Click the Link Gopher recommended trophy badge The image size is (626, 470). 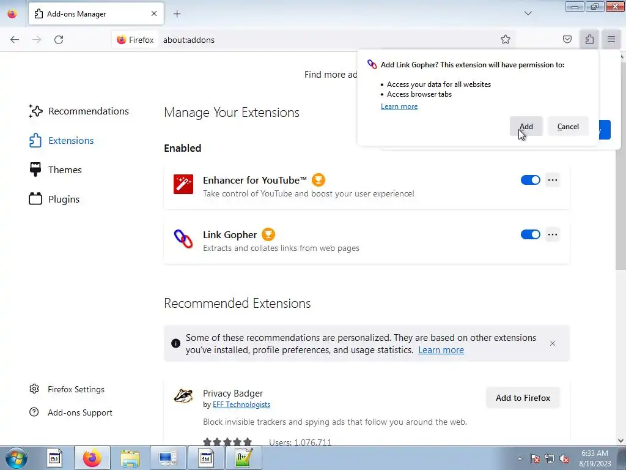[x=268, y=234]
